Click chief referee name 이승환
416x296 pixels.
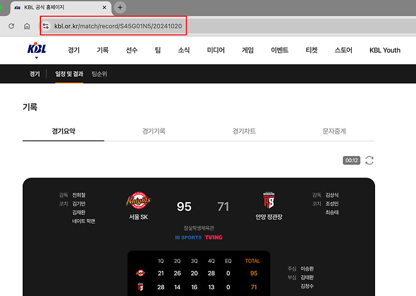(x=307, y=269)
